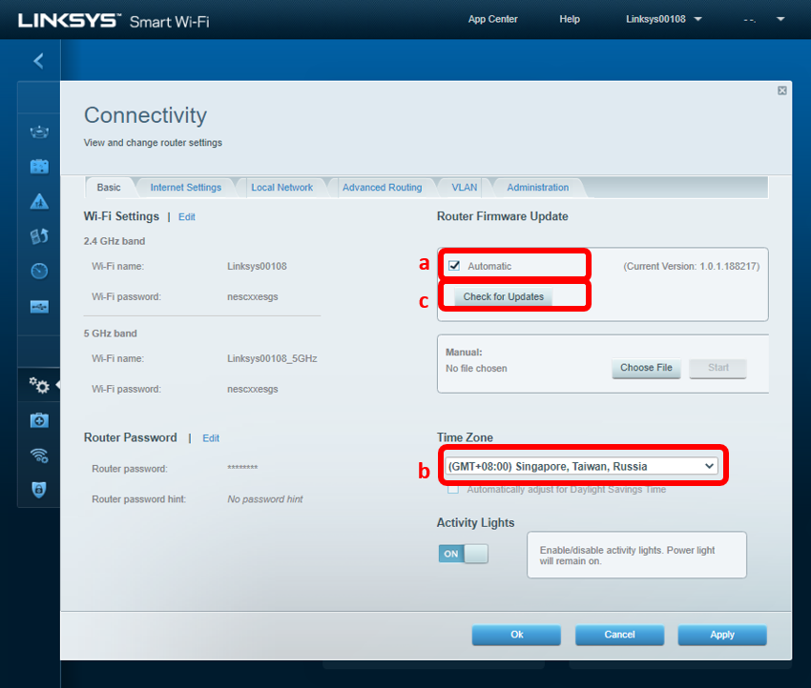811x688 pixels.
Task: Click No file chosen text
Action: (476, 368)
